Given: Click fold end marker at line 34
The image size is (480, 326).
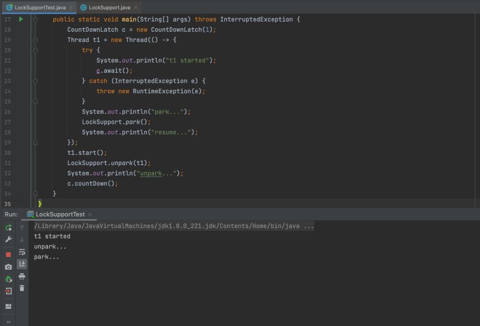Looking at the screenshot, I should click(35, 194).
